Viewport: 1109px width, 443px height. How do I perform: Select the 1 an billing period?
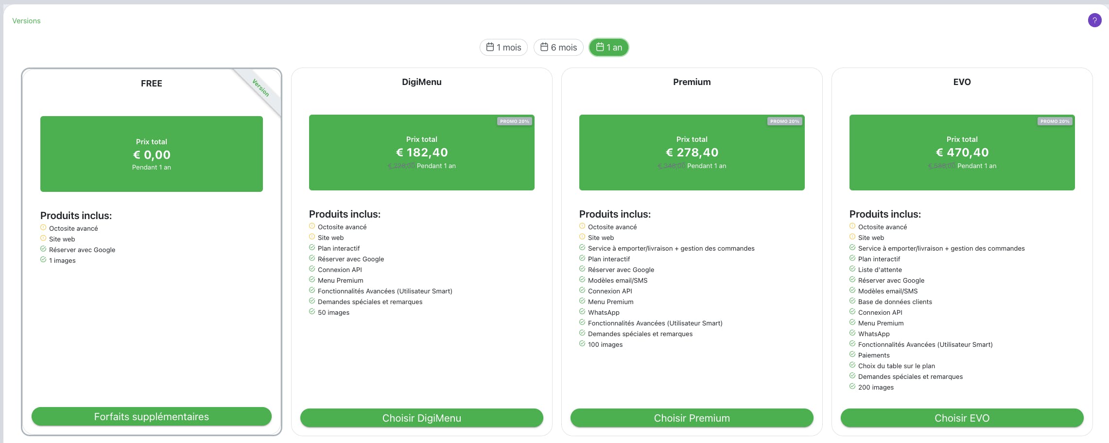coord(609,48)
